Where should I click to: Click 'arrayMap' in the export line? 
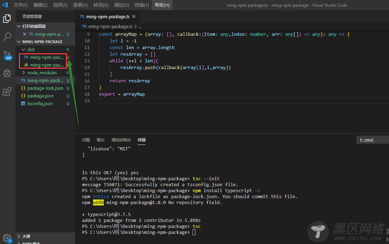tap(134, 94)
